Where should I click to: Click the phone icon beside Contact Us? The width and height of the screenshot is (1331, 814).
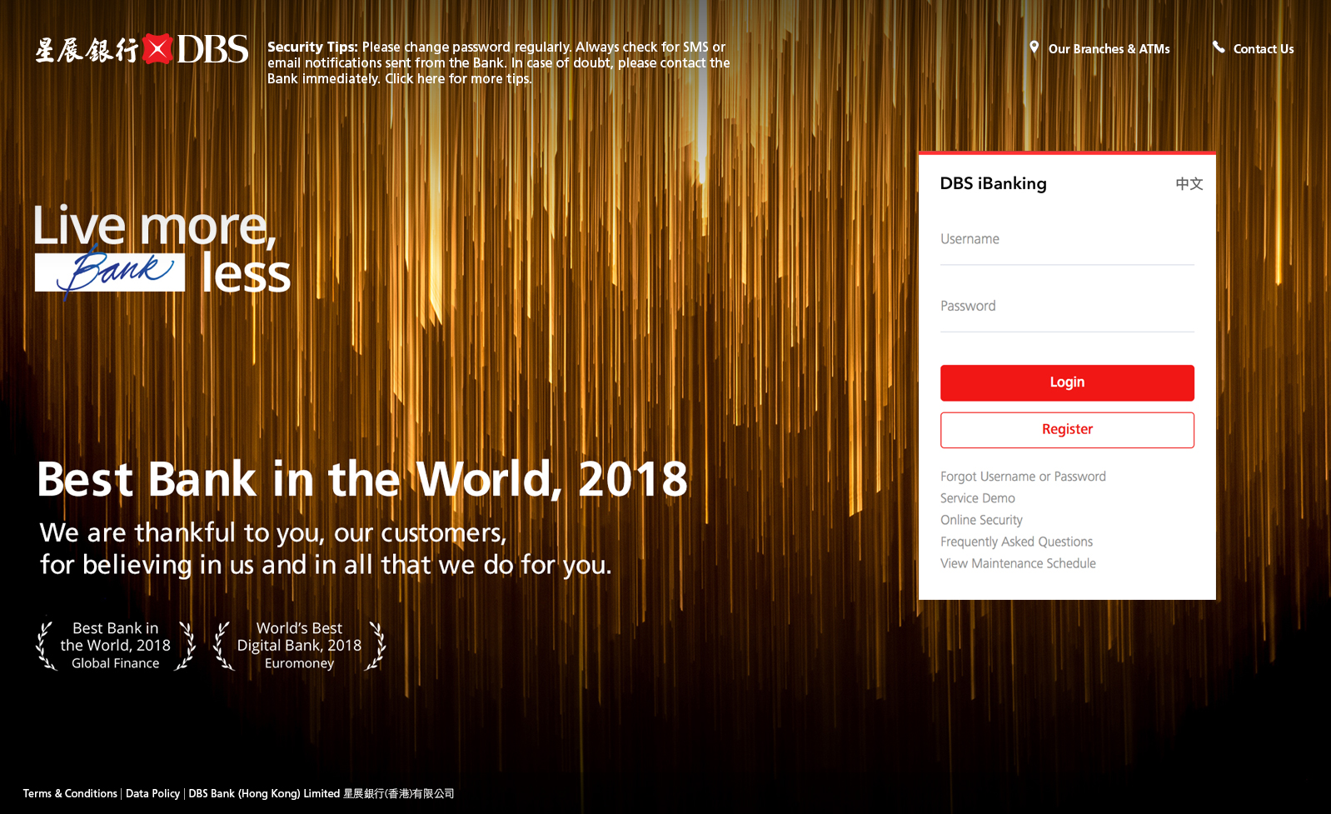(x=1219, y=47)
